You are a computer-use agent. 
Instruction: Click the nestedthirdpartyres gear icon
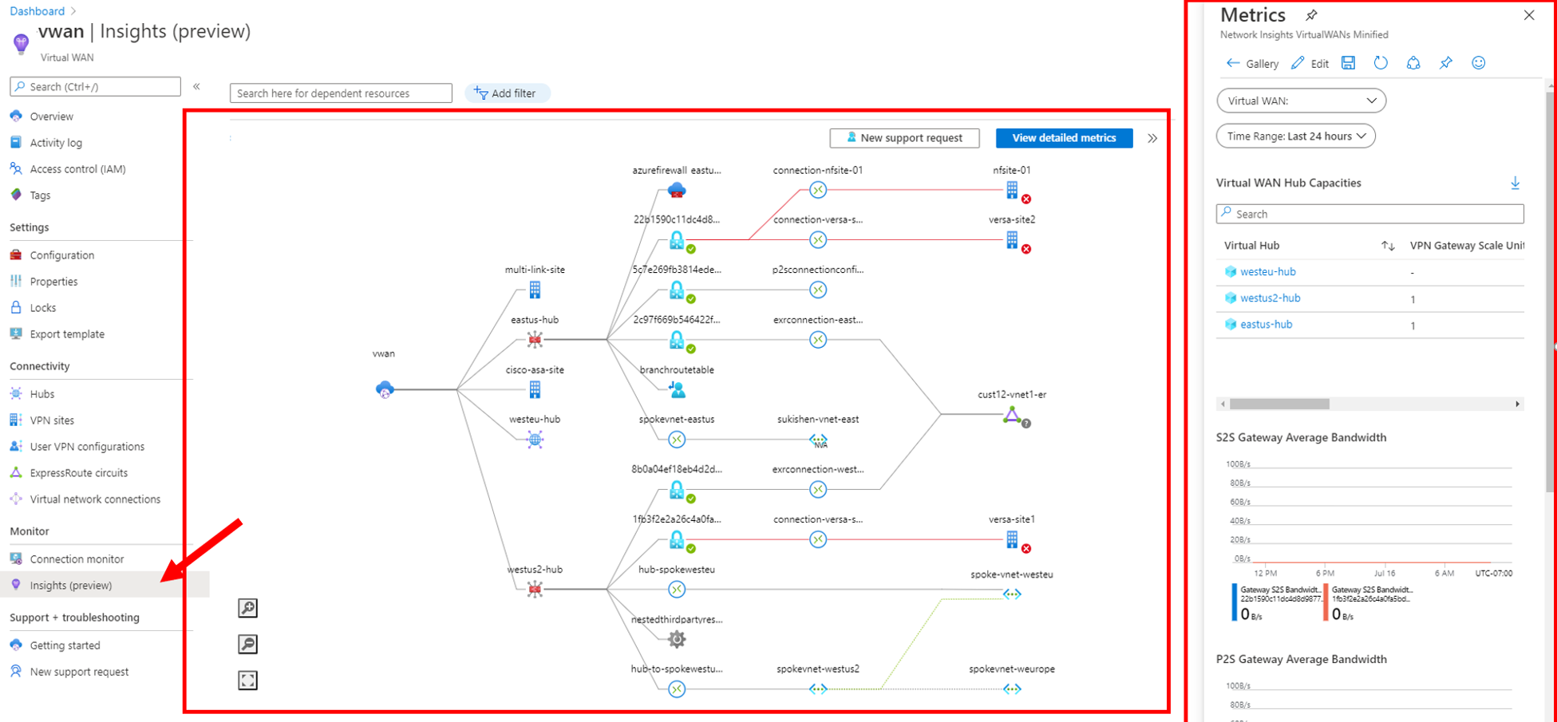click(x=677, y=639)
